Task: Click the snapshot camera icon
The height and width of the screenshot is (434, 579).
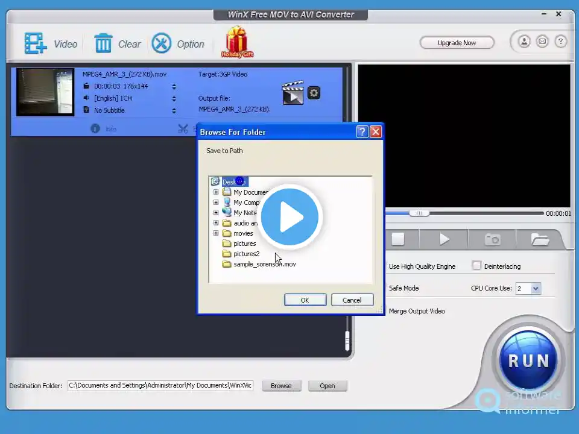Action: point(492,239)
